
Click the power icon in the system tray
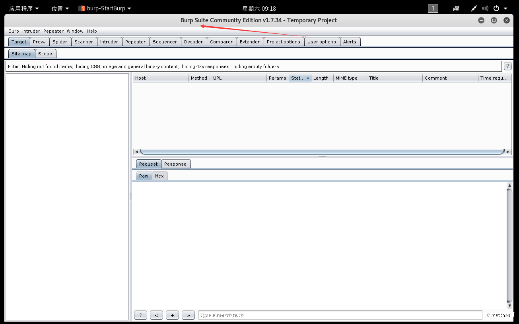tap(496, 8)
